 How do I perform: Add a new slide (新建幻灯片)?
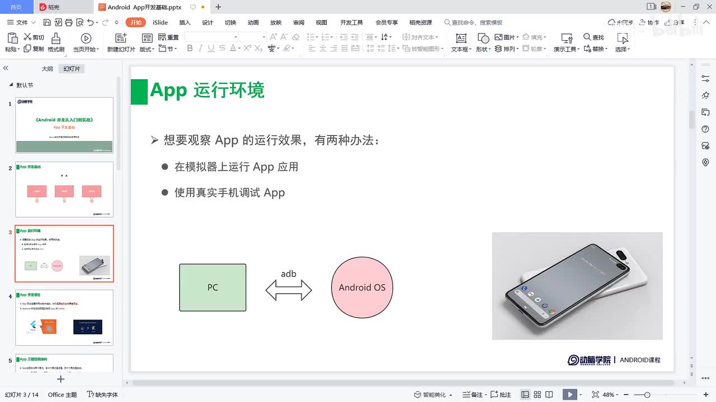[x=121, y=42]
